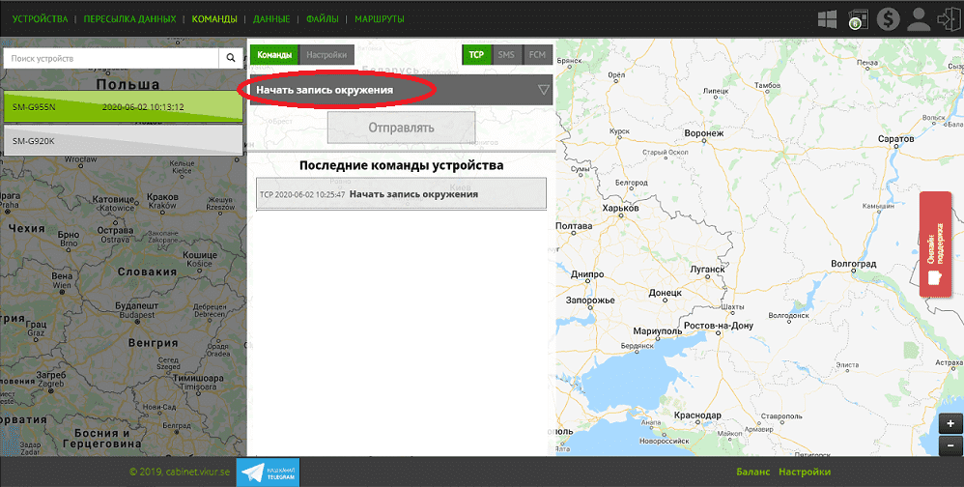964x487 pixels.
Task: Zoom out on the map
Action: tap(950, 445)
